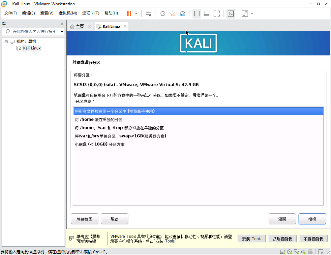Click the KALI logo banner

click(198, 43)
